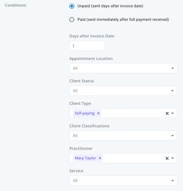
Task: Focus the Days after Invoice Date field
Action: (87, 46)
